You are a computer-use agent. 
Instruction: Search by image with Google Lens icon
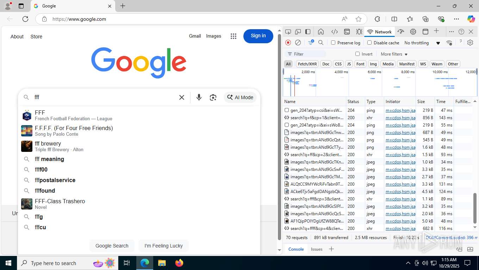pyautogui.click(x=213, y=97)
